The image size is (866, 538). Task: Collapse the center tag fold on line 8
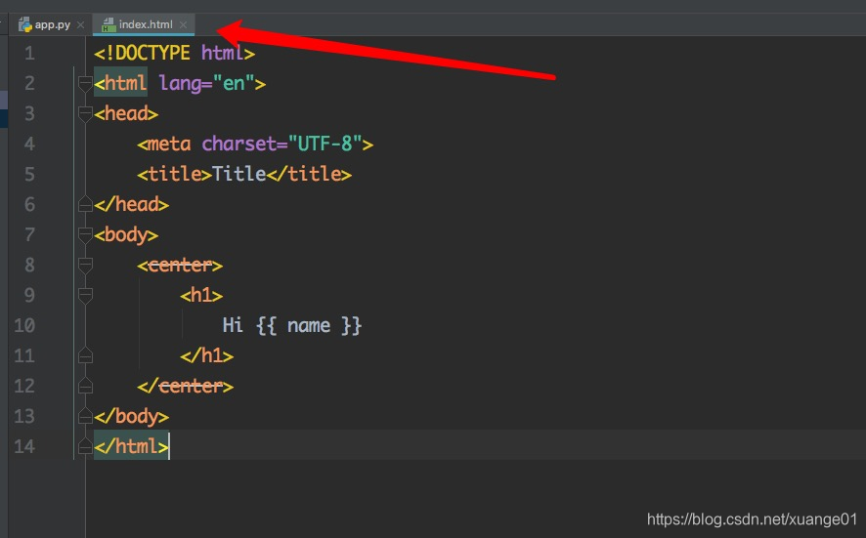point(85,266)
